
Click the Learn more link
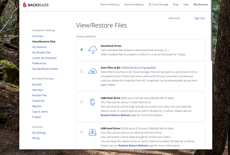coord(108,85)
